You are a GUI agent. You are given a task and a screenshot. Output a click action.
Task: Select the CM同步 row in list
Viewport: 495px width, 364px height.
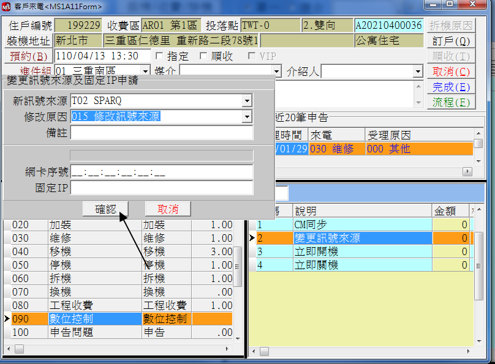361,225
